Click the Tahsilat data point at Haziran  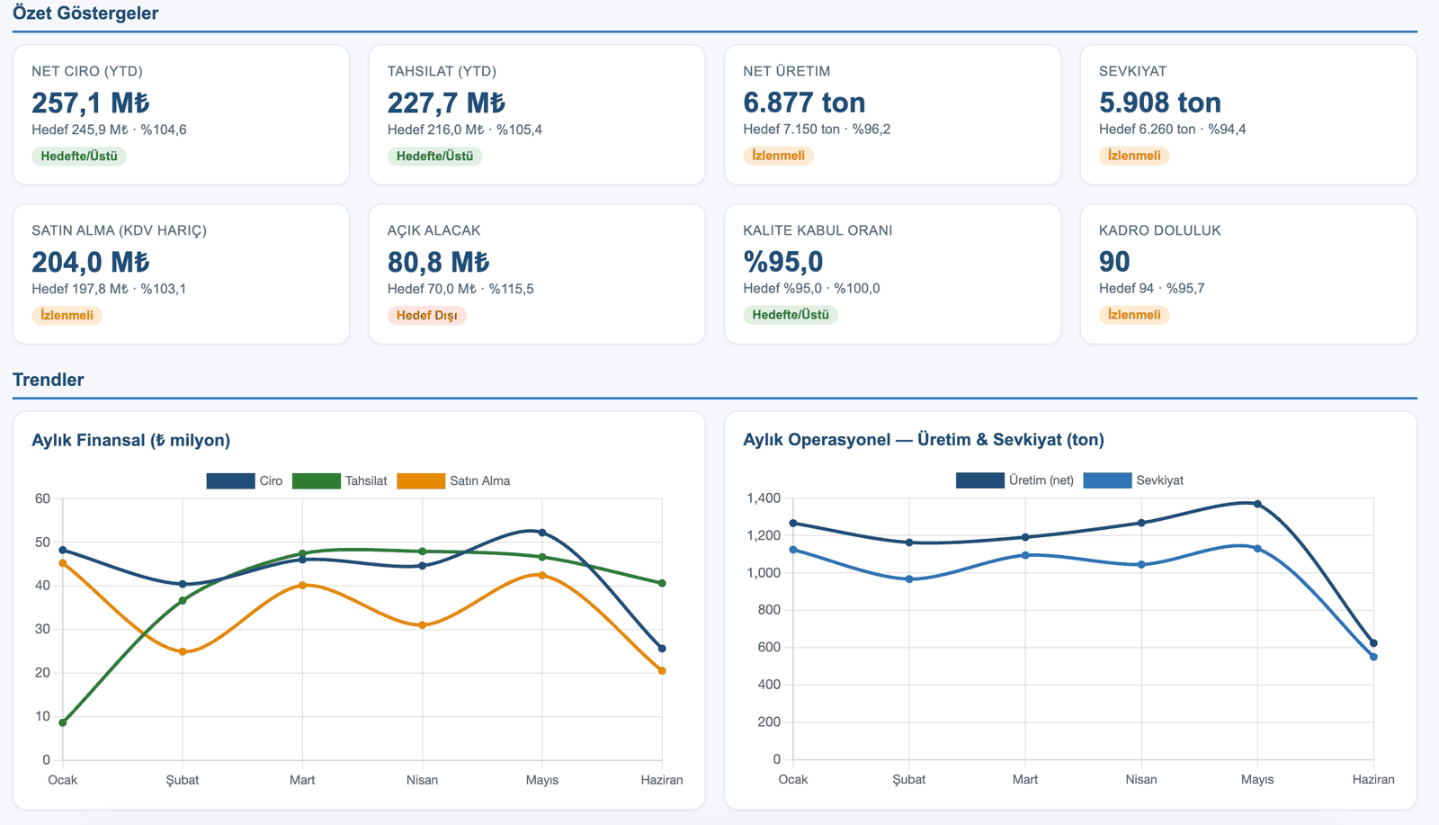coord(662,584)
